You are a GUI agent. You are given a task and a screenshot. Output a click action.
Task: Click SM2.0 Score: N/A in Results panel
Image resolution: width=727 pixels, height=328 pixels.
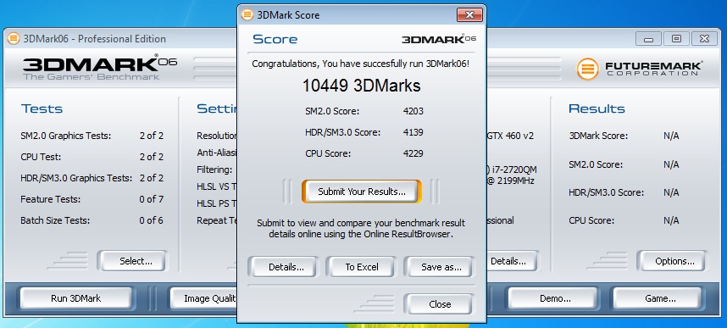click(x=624, y=164)
